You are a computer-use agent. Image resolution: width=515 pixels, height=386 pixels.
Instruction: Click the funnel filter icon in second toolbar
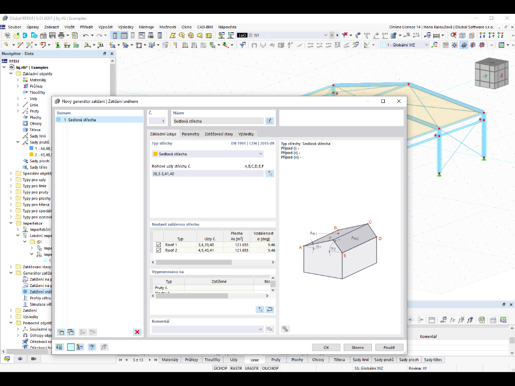(x=243, y=45)
